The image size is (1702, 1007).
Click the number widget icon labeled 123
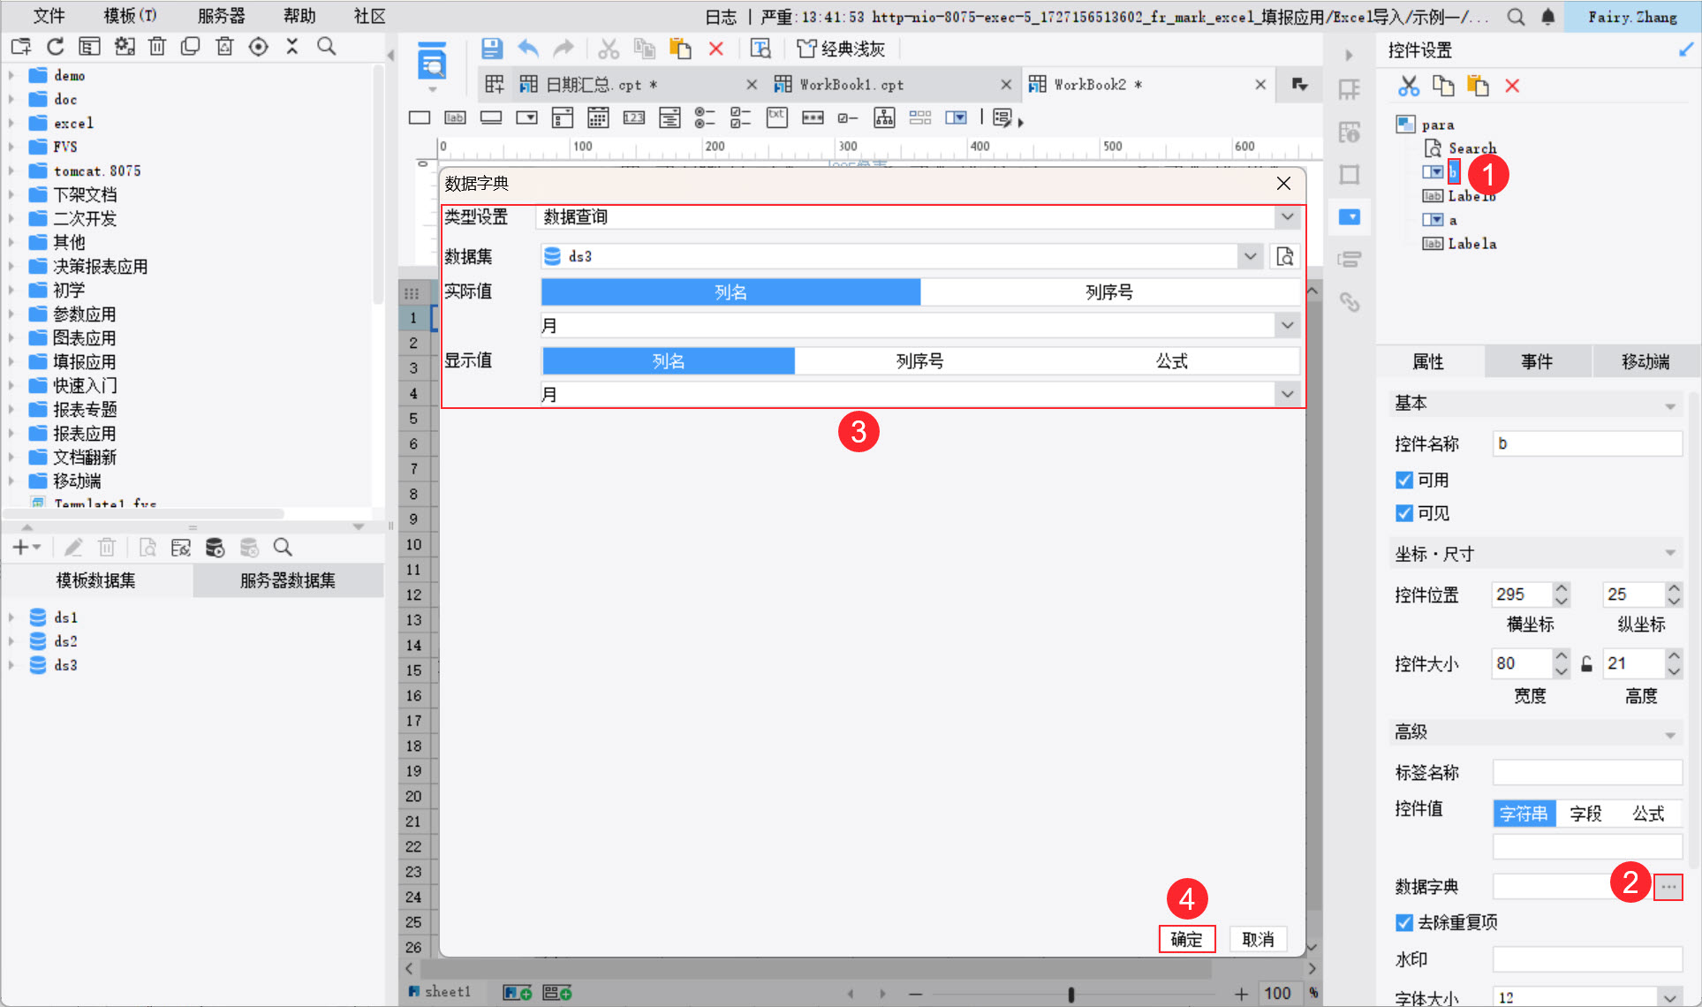click(x=633, y=117)
